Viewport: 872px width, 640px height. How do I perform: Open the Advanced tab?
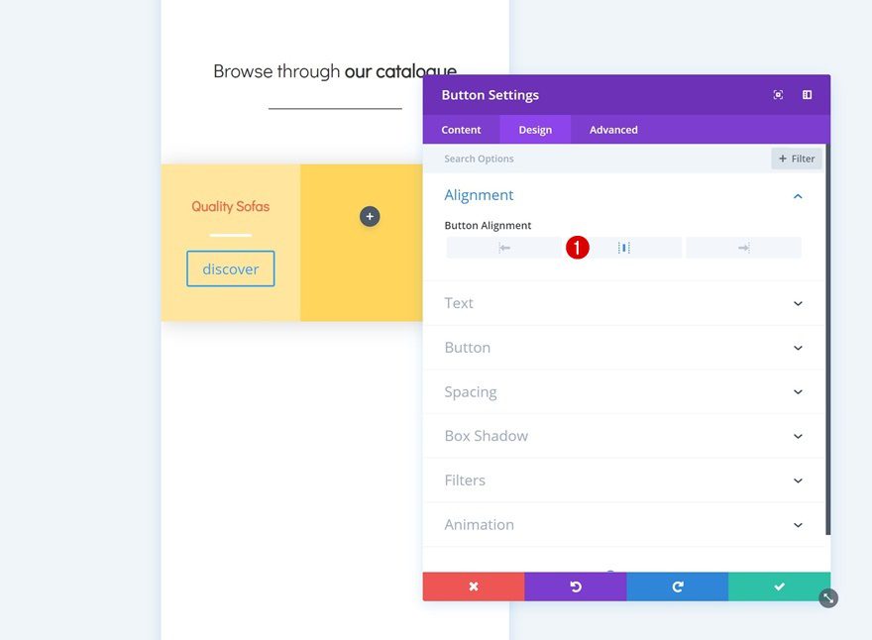(x=612, y=129)
